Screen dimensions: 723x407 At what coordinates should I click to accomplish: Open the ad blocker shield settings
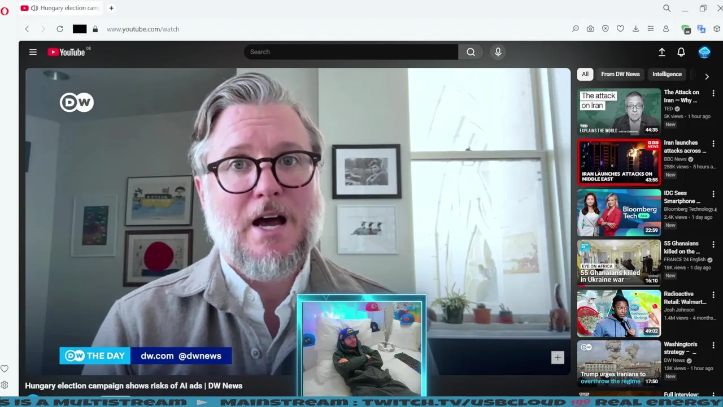[606, 29]
